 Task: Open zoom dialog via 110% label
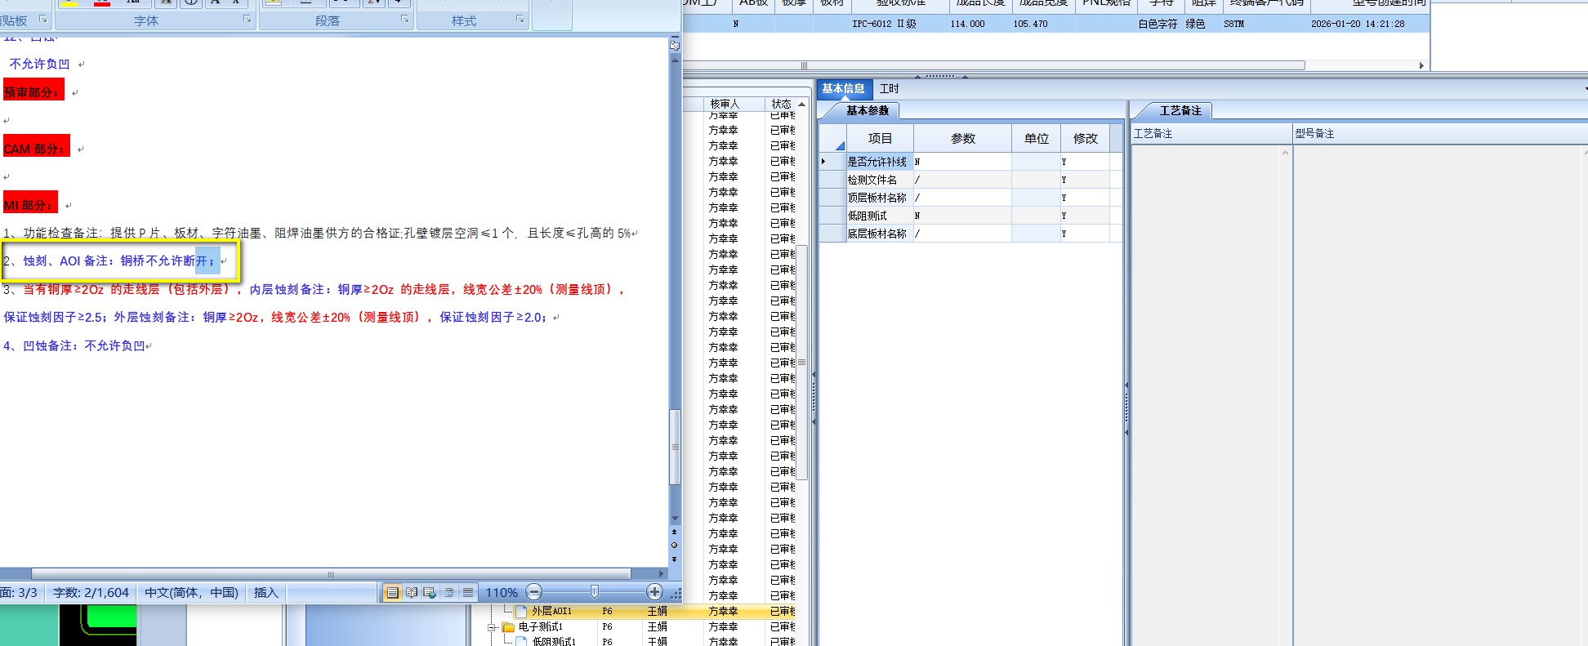501,593
